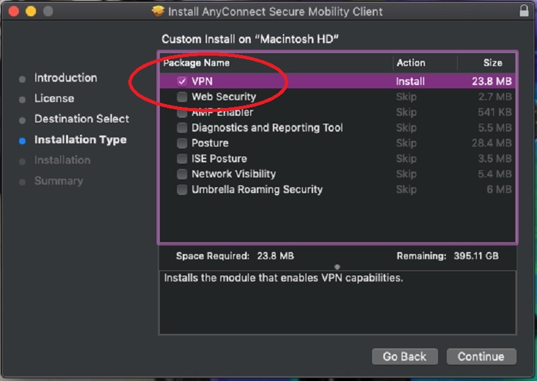537x381 pixels.
Task: Check the Diagnostics and Reporting Tool checkbox
Action: [182, 128]
